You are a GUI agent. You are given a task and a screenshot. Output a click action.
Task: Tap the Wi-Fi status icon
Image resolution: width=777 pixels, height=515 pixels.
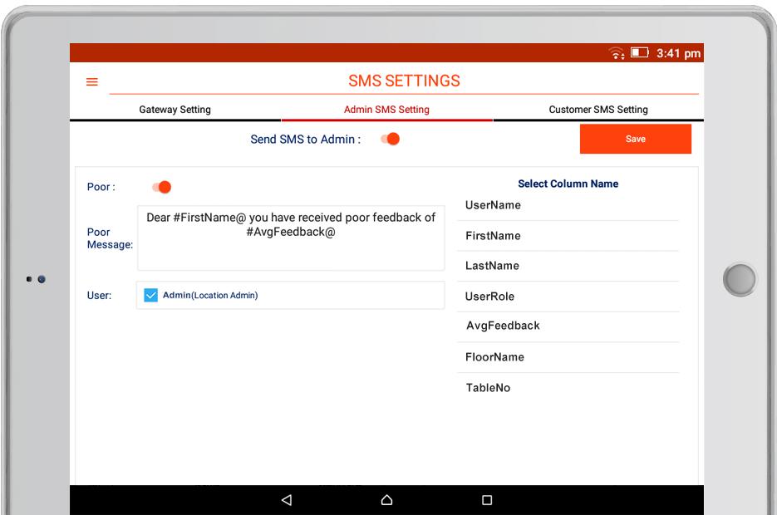point(616,53)
